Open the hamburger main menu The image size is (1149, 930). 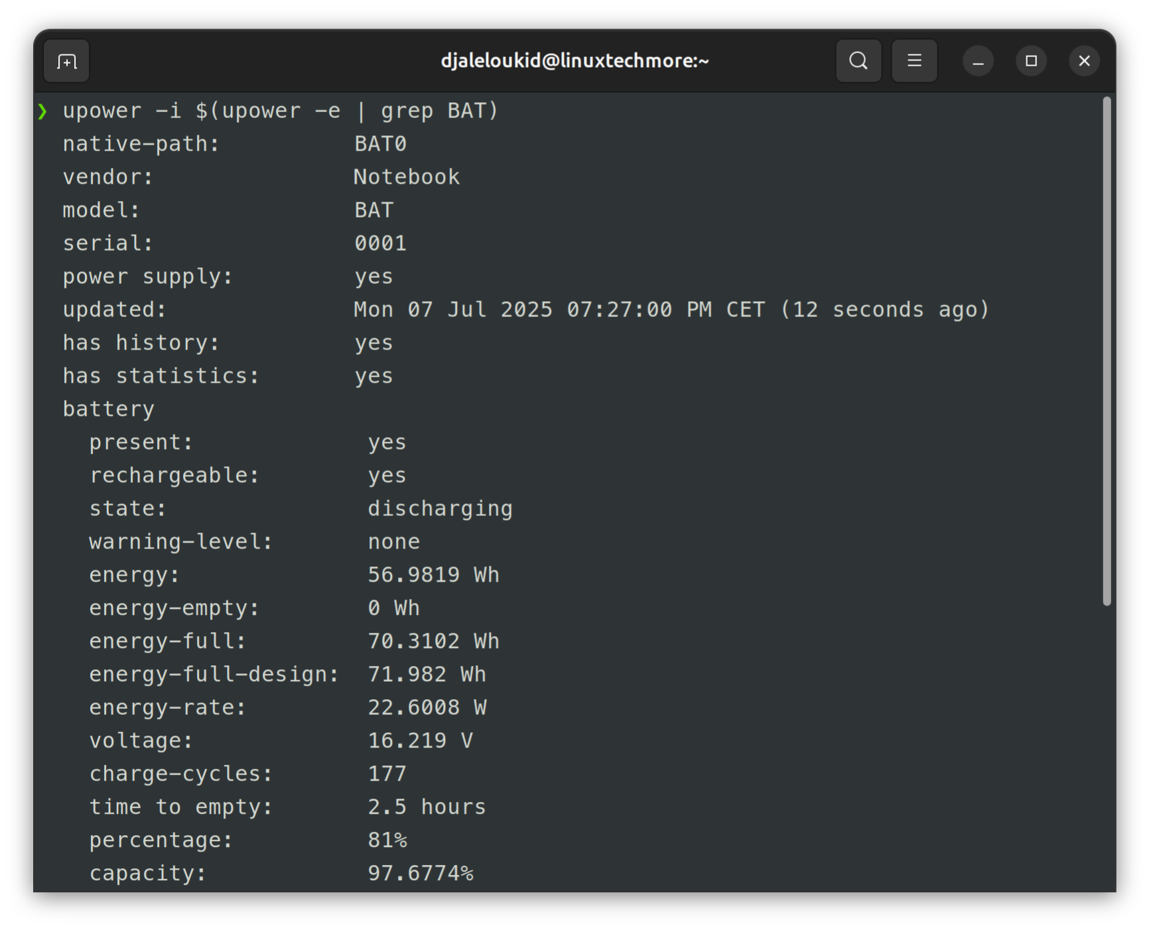tap(914, 61)
